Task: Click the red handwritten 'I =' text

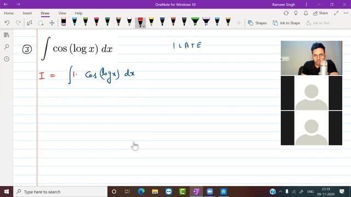Action: coord(47,76)
